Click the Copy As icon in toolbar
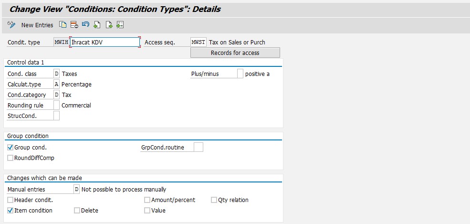The image size is (470, 224). point(63,25)
